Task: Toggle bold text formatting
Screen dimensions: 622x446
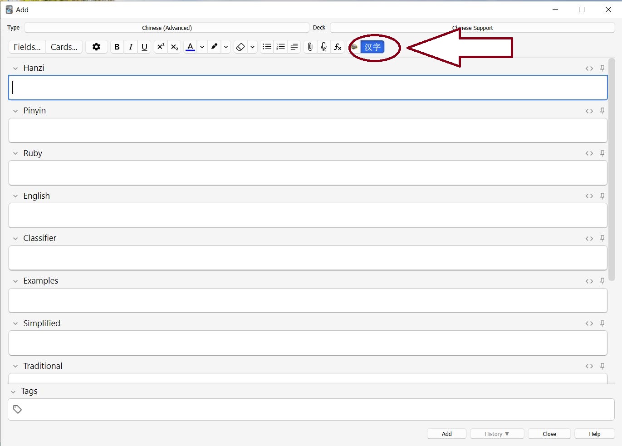Action: 117,47
